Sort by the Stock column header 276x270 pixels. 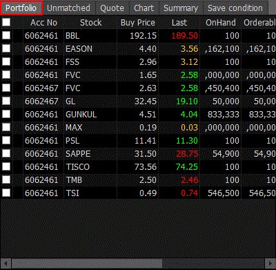tap(90, 23)
